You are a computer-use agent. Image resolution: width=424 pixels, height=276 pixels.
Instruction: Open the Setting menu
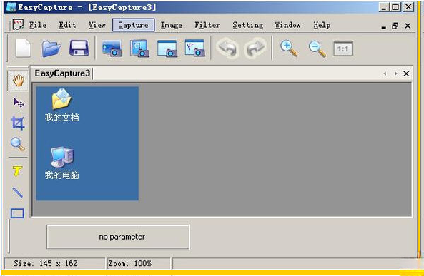click(247, 25)
